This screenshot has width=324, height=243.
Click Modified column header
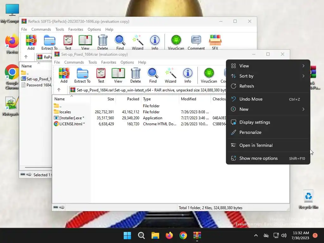tap(195, 99)
